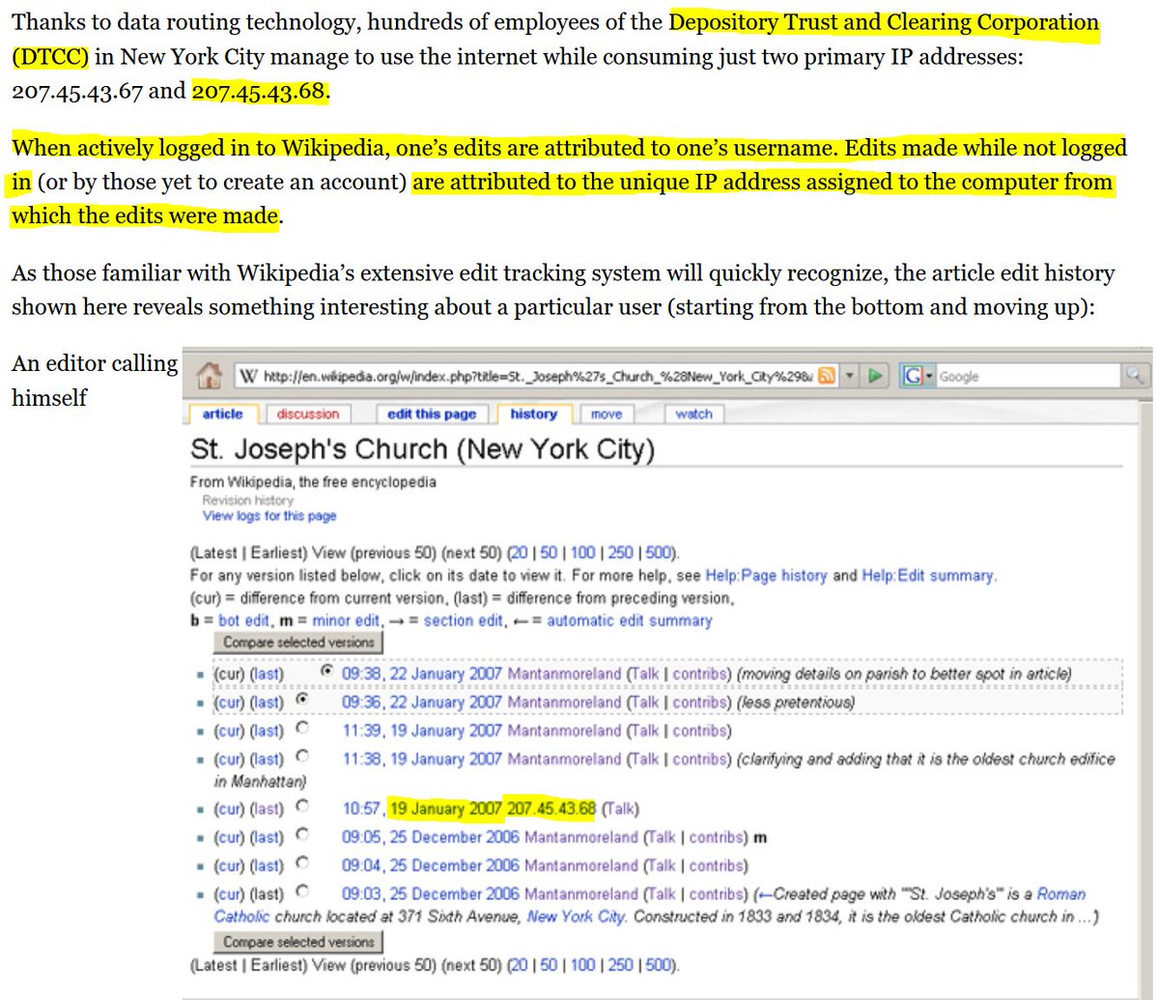The height and width of the screenshot is (1000, 1159).
Task: Click the minor edit legend link
Action: [346, 621]
